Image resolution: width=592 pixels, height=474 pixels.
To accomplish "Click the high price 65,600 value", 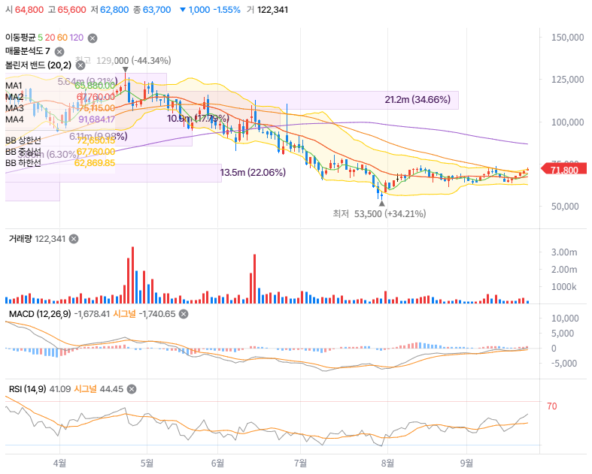I will [x=71, y=10].
